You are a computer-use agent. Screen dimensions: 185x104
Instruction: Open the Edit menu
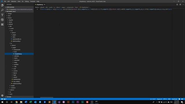[8, 1]
